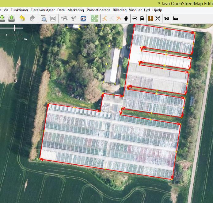Click the black hand barrier icon
This screenshot has width=213, height=203.
126,18
